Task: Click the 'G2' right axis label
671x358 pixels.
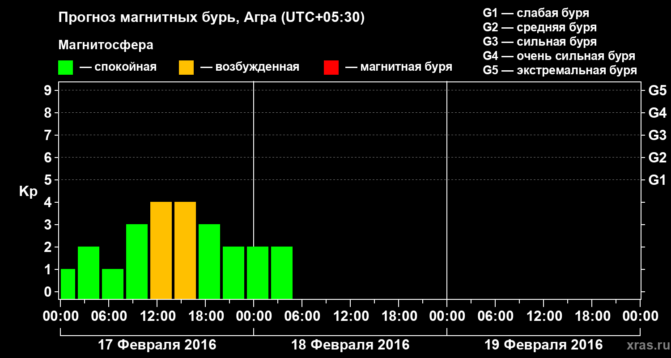Action: [658, 158]
